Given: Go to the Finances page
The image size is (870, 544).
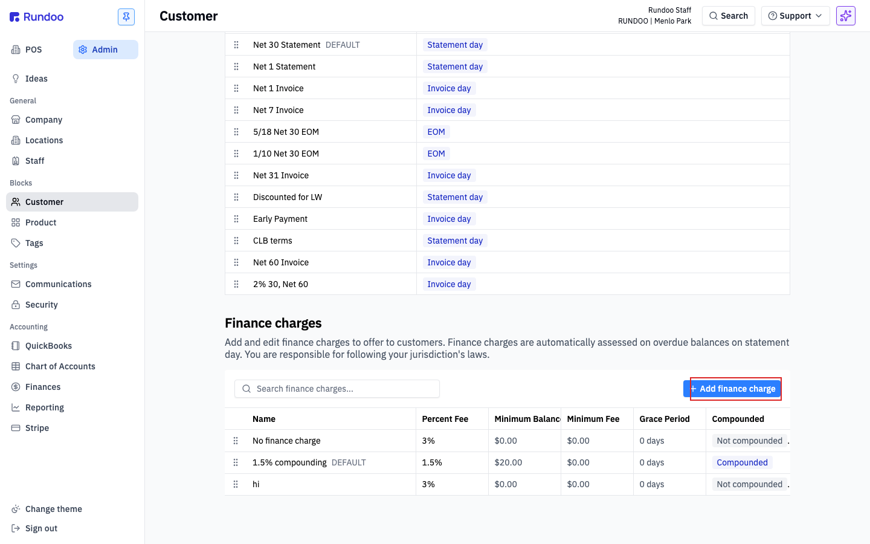Looking at the screenshot, I should tap(72, 387).
